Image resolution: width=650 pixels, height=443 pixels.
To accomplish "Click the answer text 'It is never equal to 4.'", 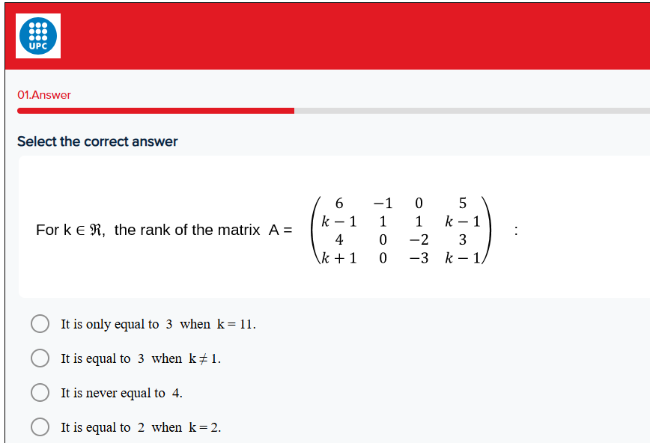I will click(121, 393).
